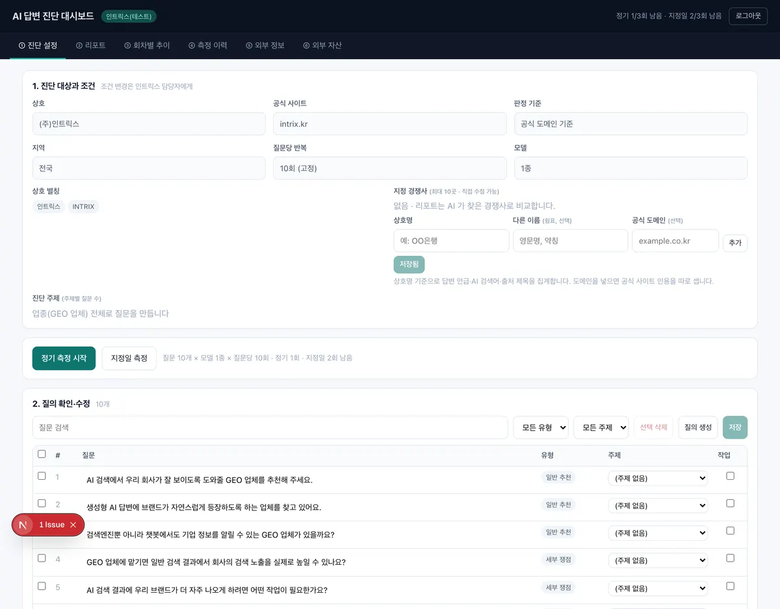Click the 선택 삭제 button

pos(653,427)
